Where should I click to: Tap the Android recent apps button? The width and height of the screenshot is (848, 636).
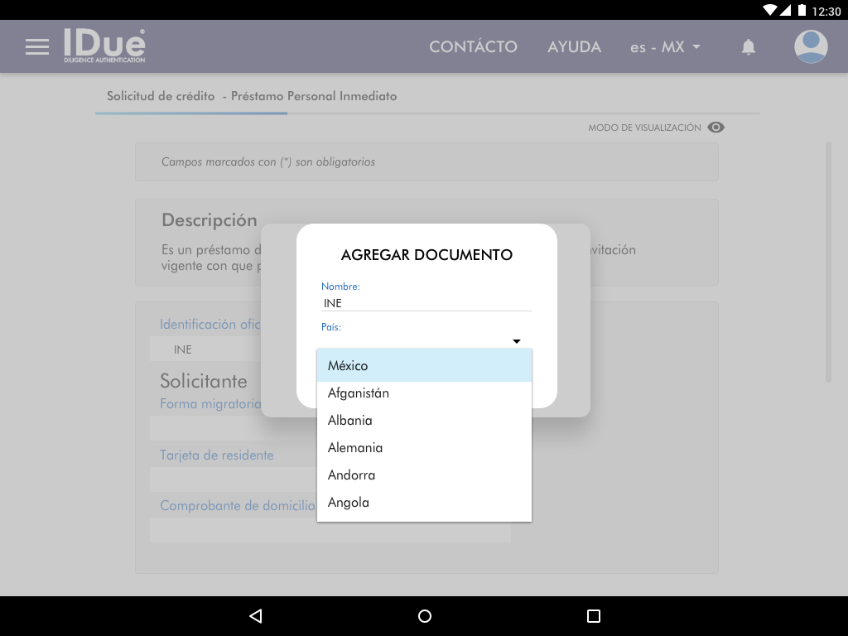pos(593,616)
